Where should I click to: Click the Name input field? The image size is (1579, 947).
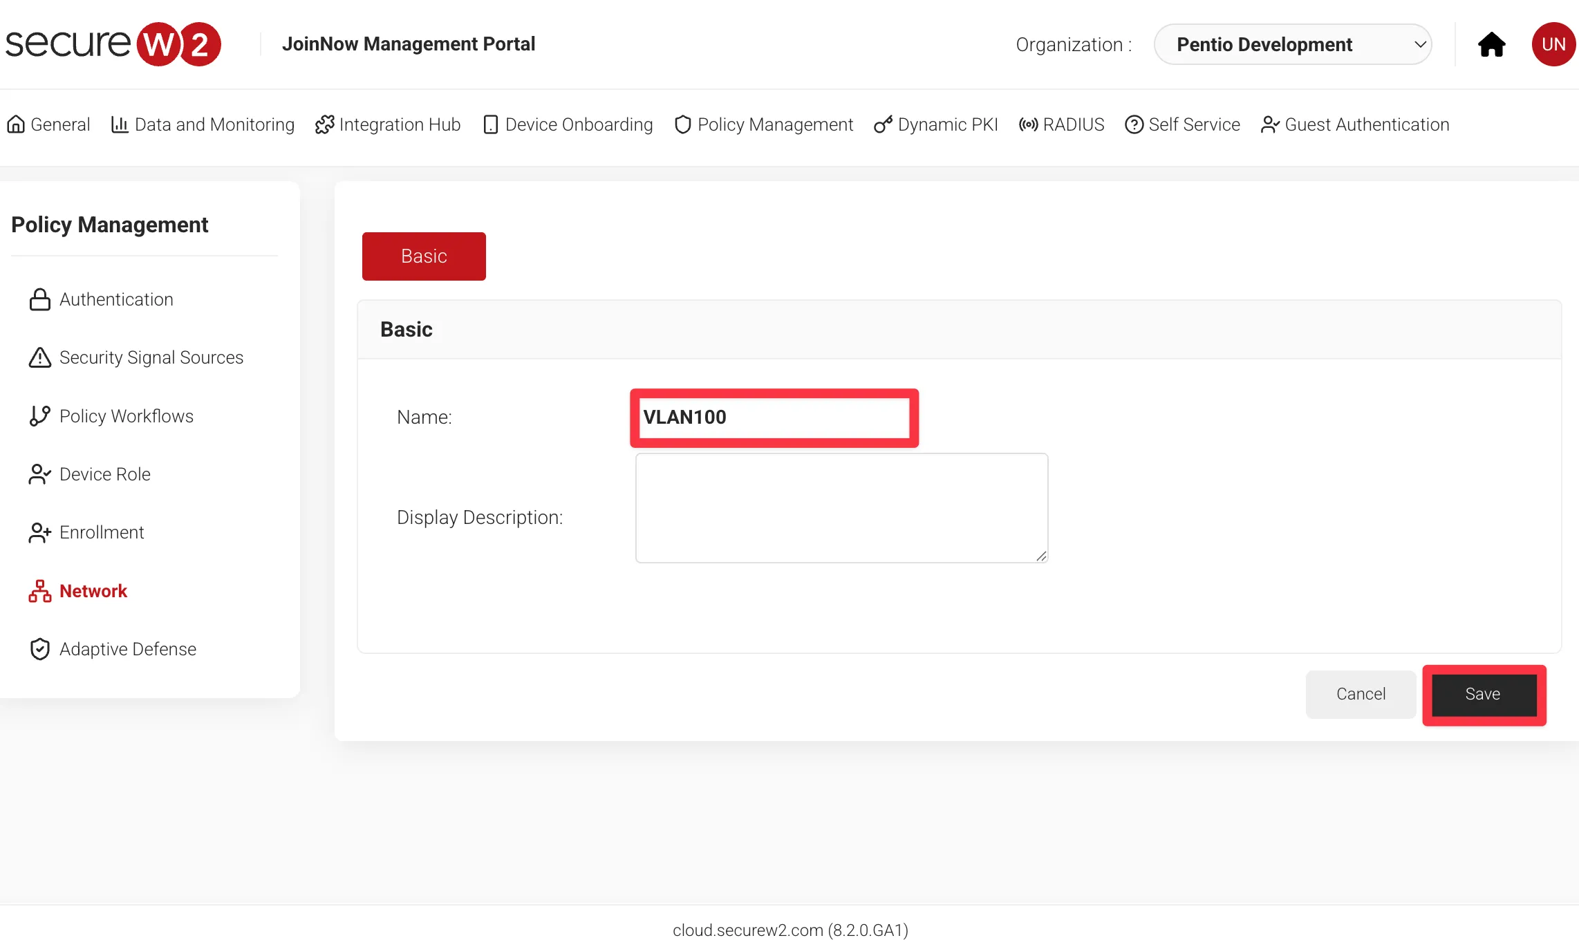click(x=773, y=418)
